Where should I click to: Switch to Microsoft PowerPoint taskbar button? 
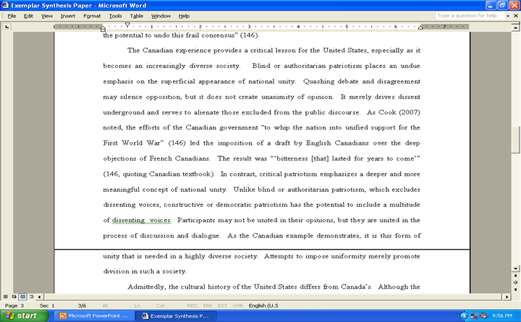94,315
